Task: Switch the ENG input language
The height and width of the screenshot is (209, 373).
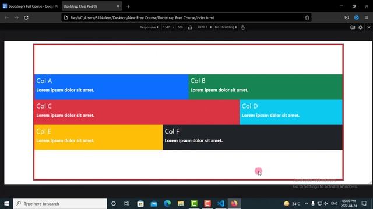Action: point(334,204)
